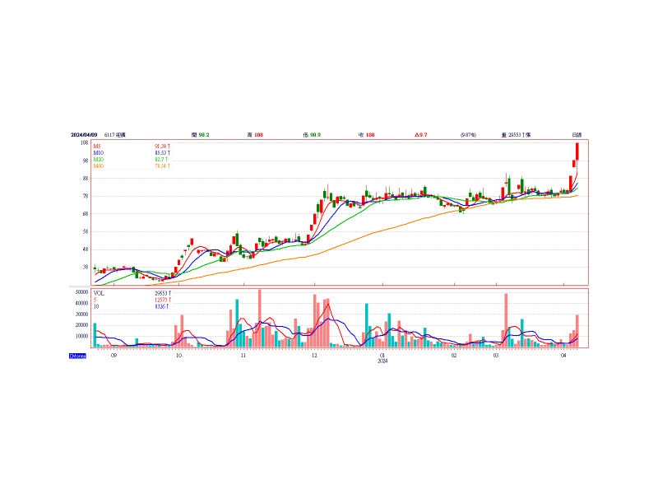The height and width of the screenshot is (494, 658).
Task: Select the MA30 moving average legend entry
Action: 98,160
